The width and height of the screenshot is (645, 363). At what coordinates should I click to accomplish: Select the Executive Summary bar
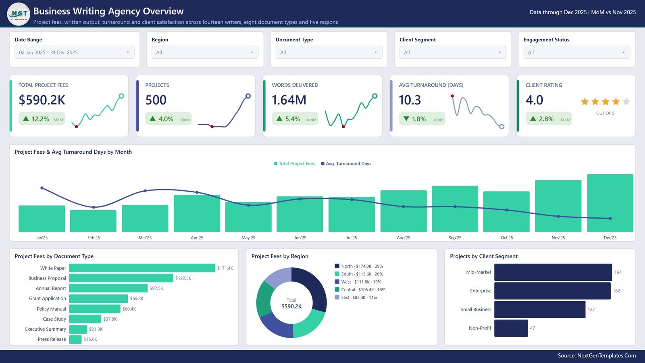tap(78, 329)
